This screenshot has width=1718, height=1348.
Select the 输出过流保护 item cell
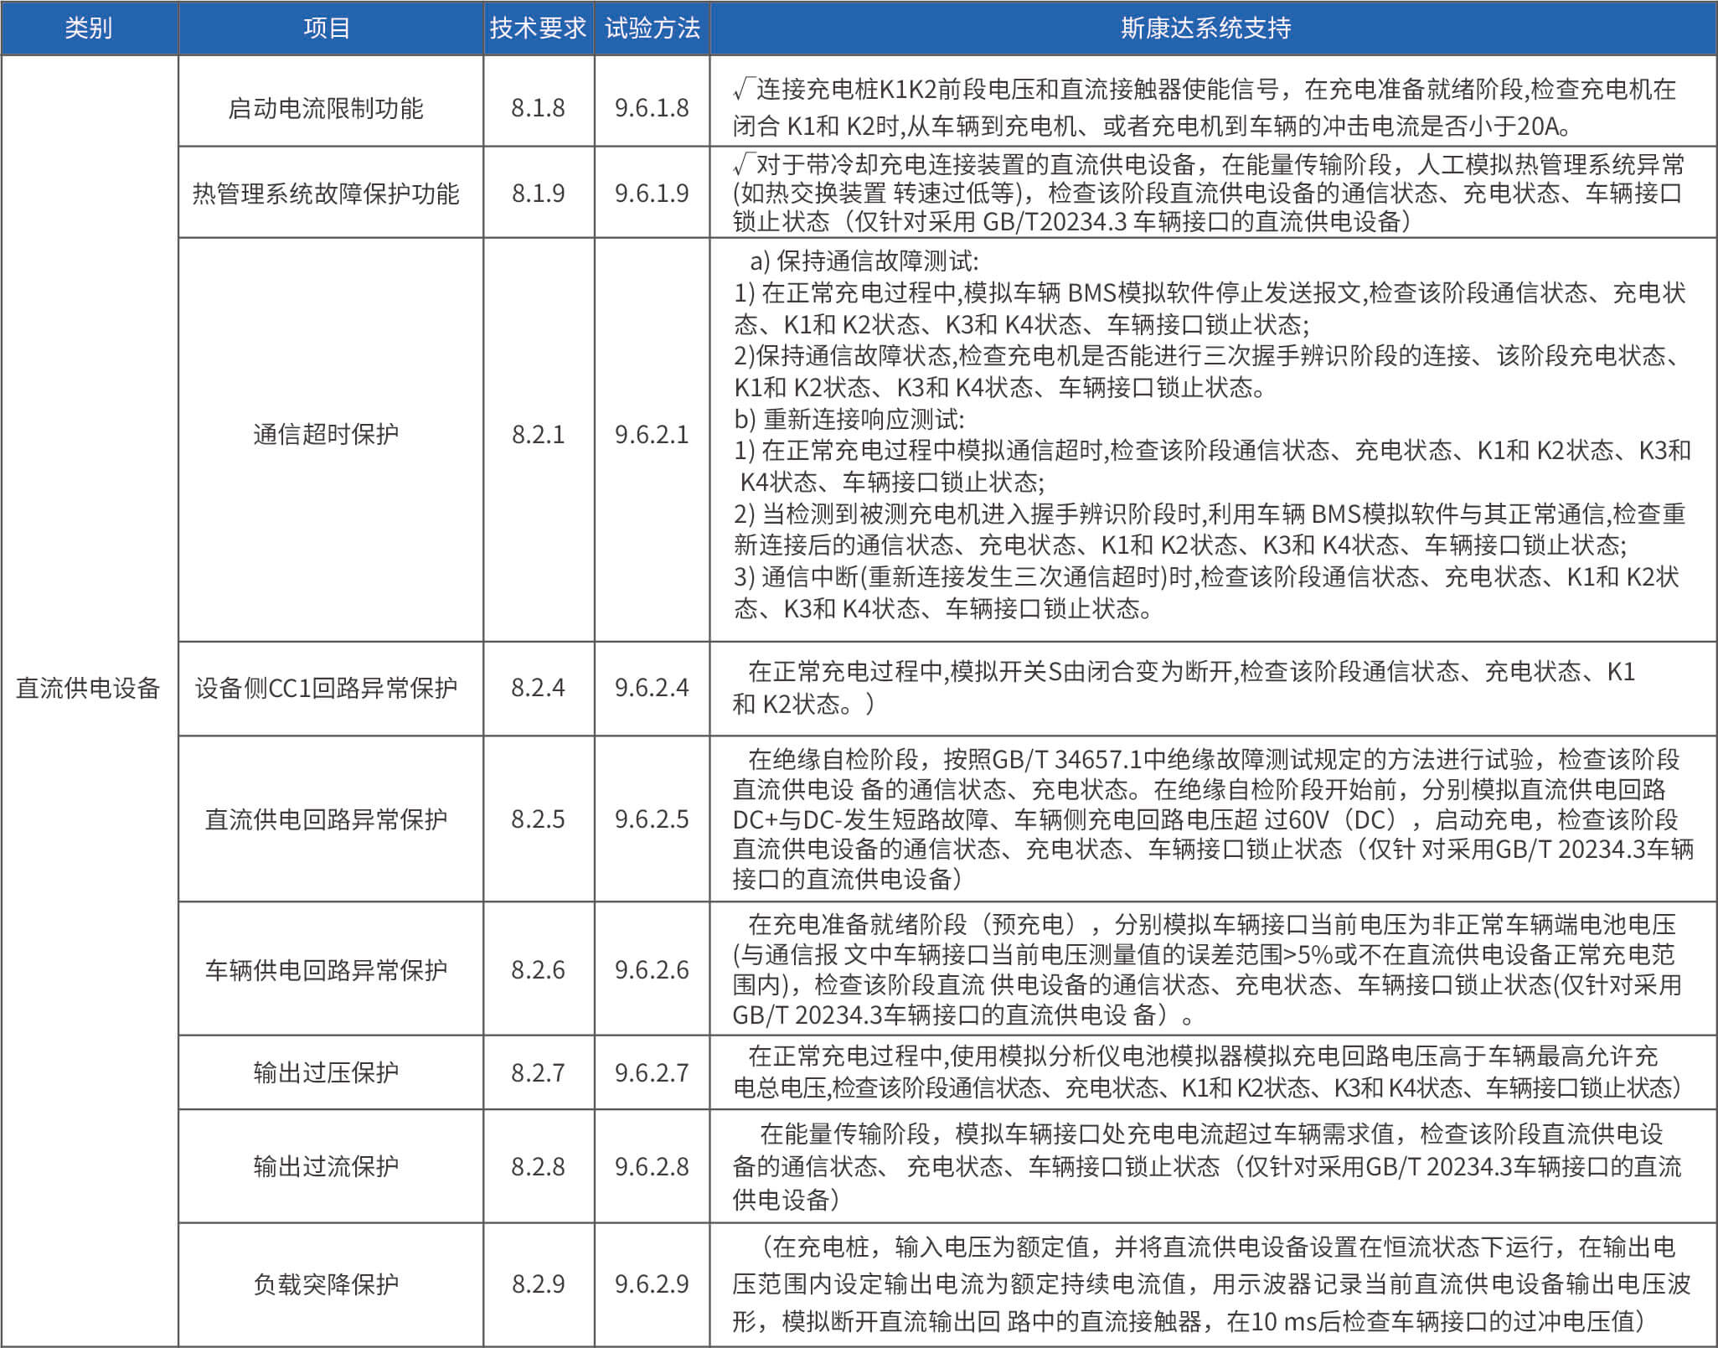tap(326, 1166)
